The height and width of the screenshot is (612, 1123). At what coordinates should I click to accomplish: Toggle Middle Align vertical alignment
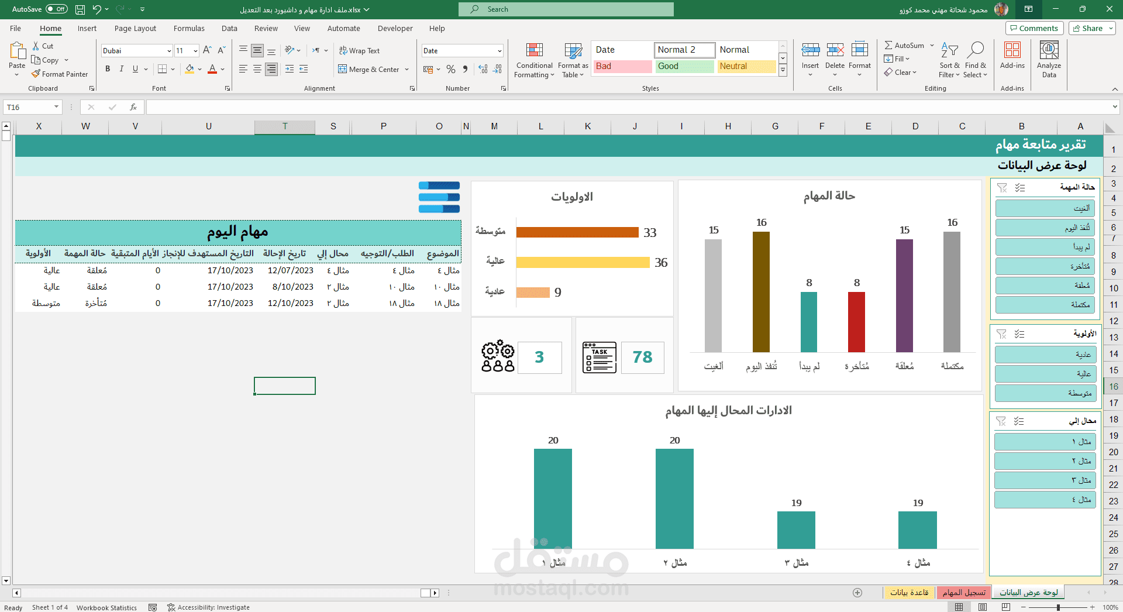(x=257, y=51)
